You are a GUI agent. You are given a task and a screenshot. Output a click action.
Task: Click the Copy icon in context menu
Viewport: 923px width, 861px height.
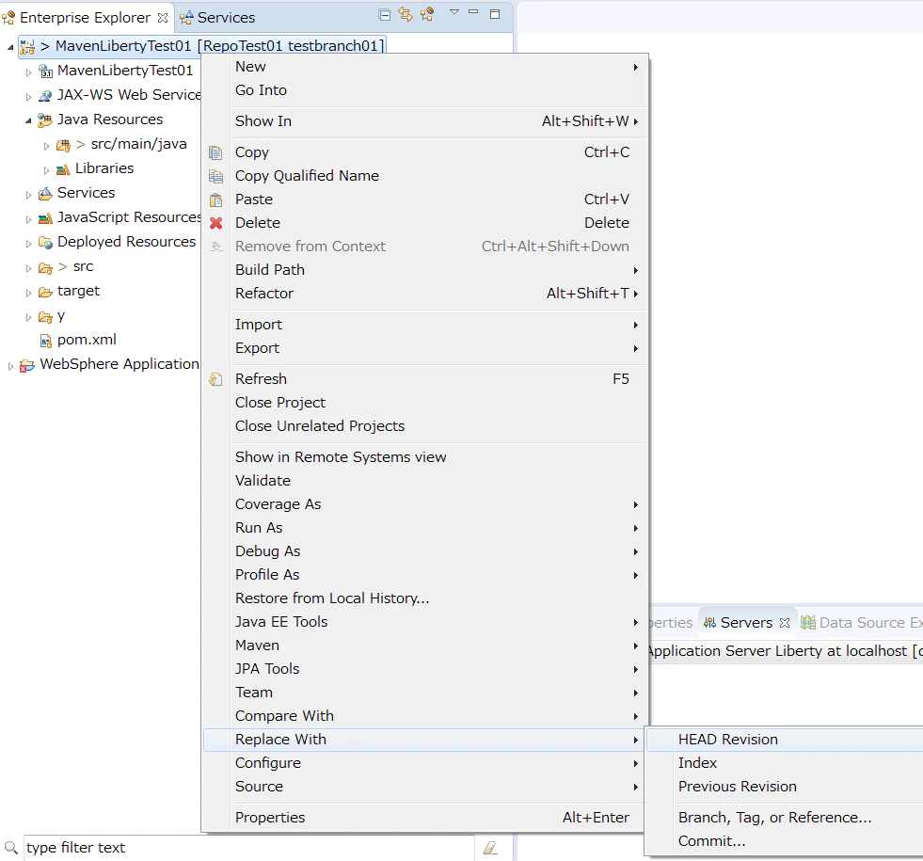tap(216, 153)
